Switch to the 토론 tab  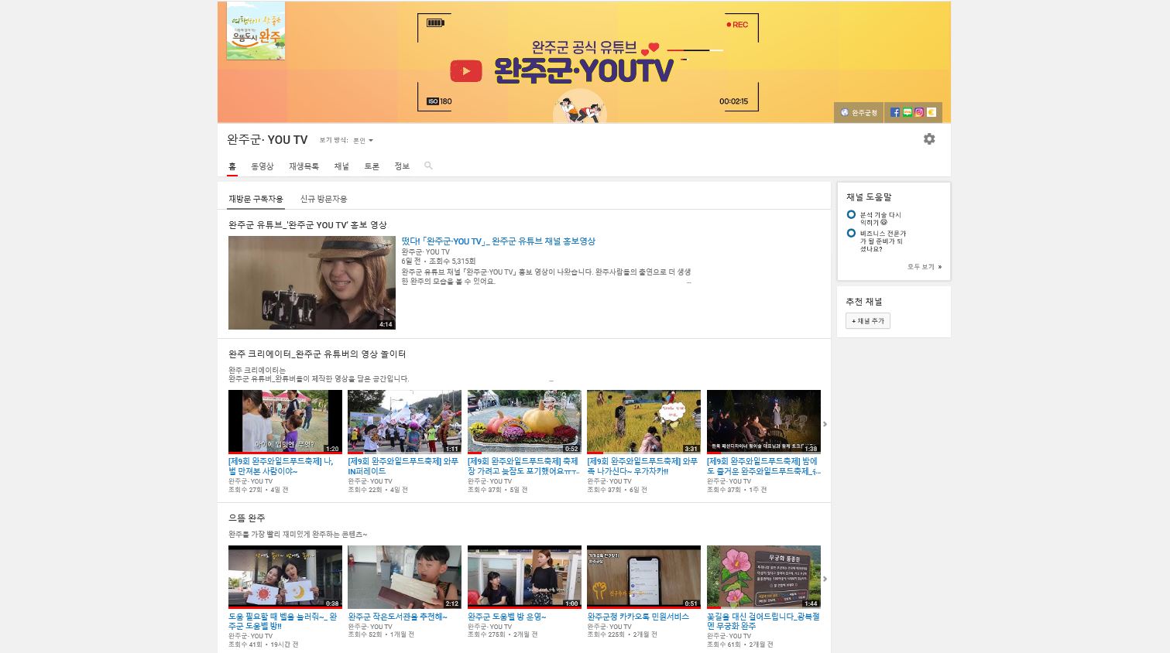372,166
